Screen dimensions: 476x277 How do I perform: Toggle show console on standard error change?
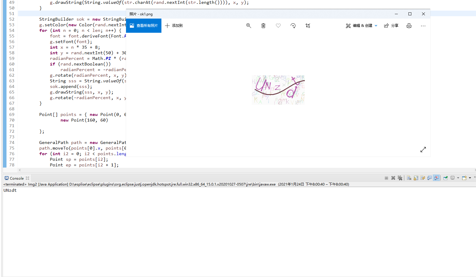click(x=436, y=178)
